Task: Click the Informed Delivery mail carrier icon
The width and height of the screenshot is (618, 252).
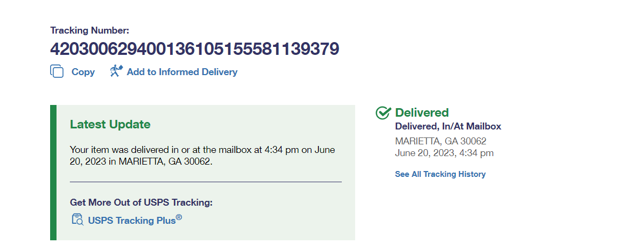Action: (116, 71)
